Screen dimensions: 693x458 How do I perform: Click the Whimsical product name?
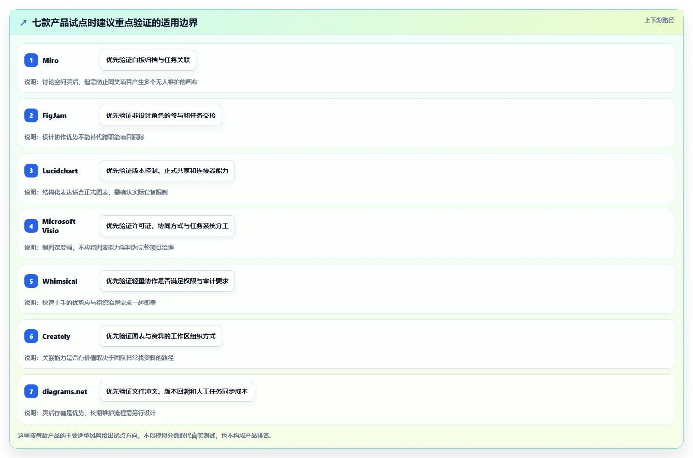(x=60, y=281)
